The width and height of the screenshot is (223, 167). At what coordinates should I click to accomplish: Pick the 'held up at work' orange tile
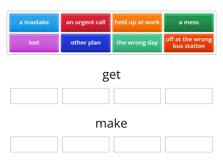click(137, 23)
